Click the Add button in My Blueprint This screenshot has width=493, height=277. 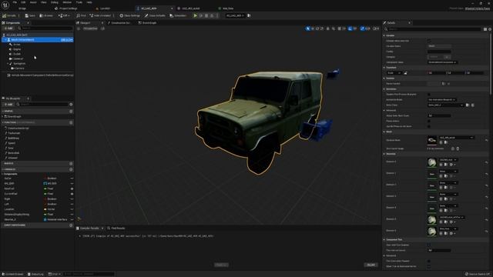coord(8,105)
